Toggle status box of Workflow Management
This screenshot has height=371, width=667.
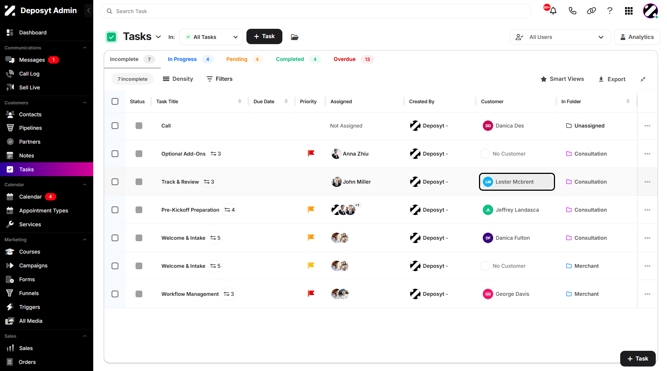(x=139, y=294)
